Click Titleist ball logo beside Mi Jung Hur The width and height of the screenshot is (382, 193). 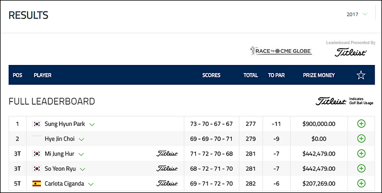pos(167,153)
